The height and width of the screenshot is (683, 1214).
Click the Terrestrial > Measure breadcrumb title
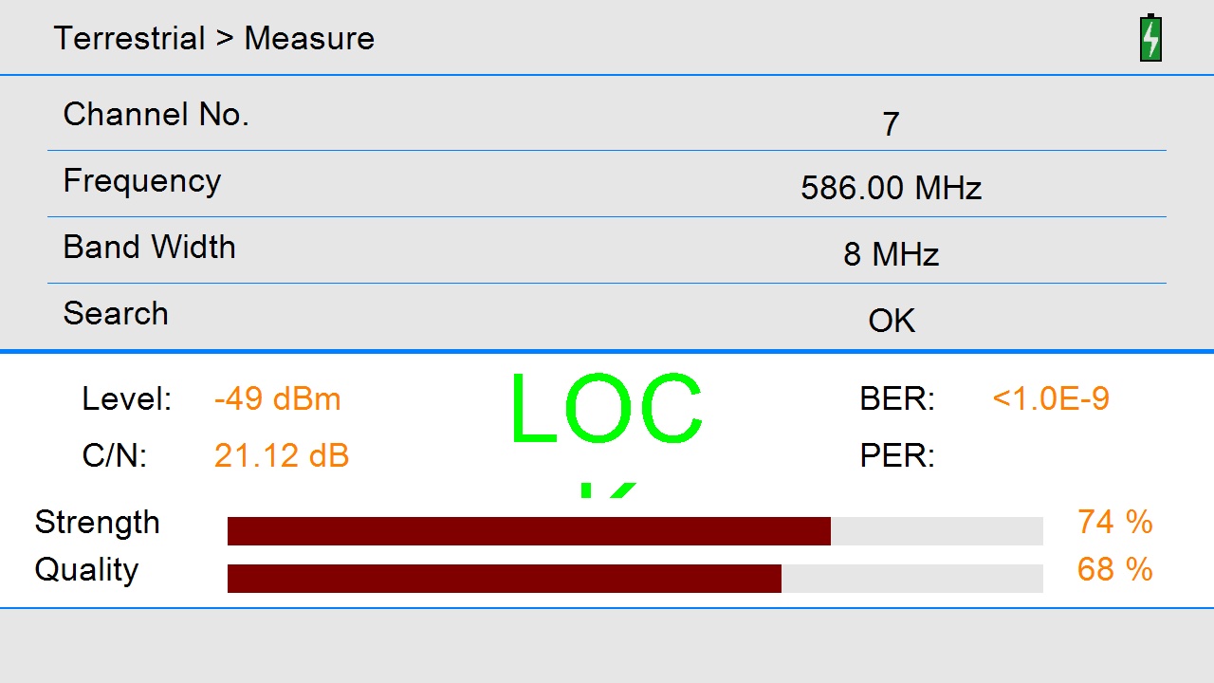[x=213, y=39]
